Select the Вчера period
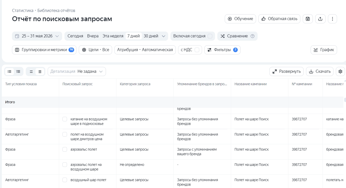Screen dimensions: 346x188 click(x=93, y=36)
